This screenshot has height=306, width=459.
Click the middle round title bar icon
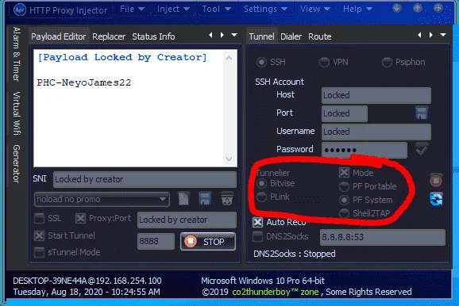[418, 8]
